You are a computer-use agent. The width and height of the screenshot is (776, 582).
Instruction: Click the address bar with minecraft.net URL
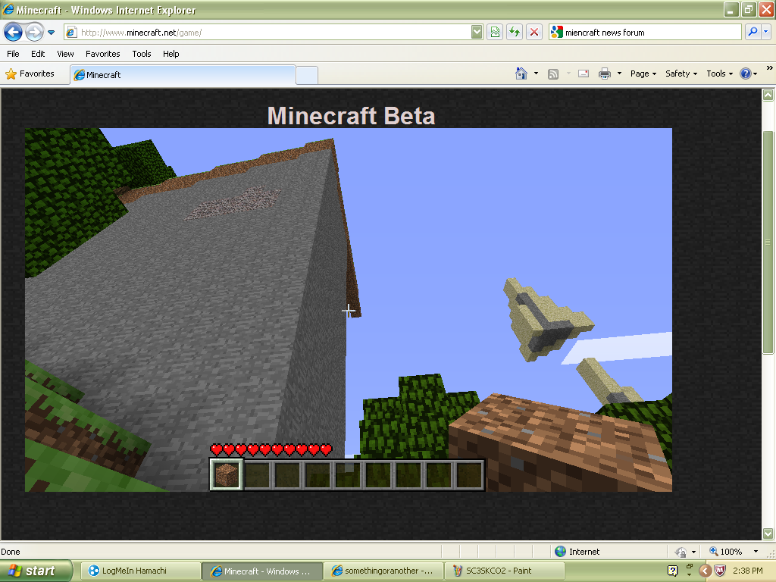coord(268,33)
